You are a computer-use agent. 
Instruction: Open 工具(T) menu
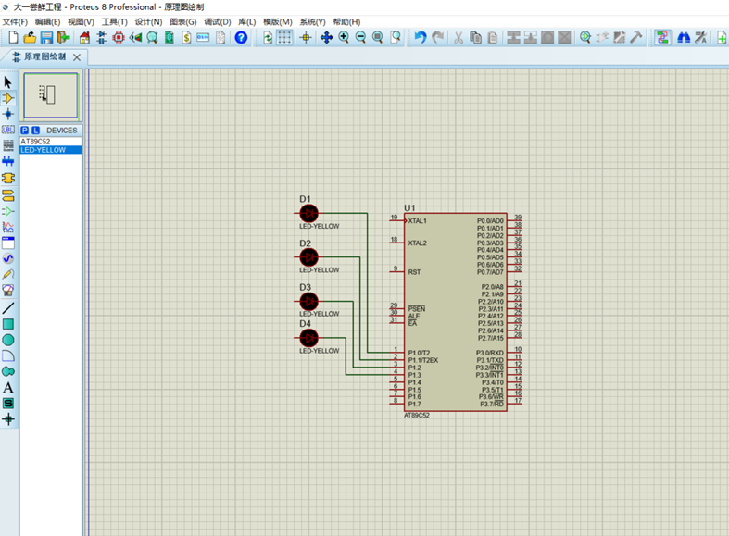pos(114,22)
